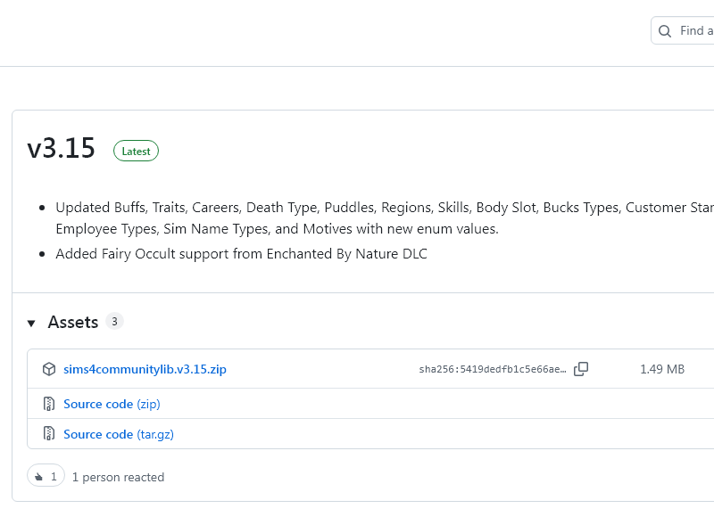The height and width of the screenshot is (525, 714).
Task: Copy the sha256 checksum to clipboard
Action: click(x=581, y=369)
